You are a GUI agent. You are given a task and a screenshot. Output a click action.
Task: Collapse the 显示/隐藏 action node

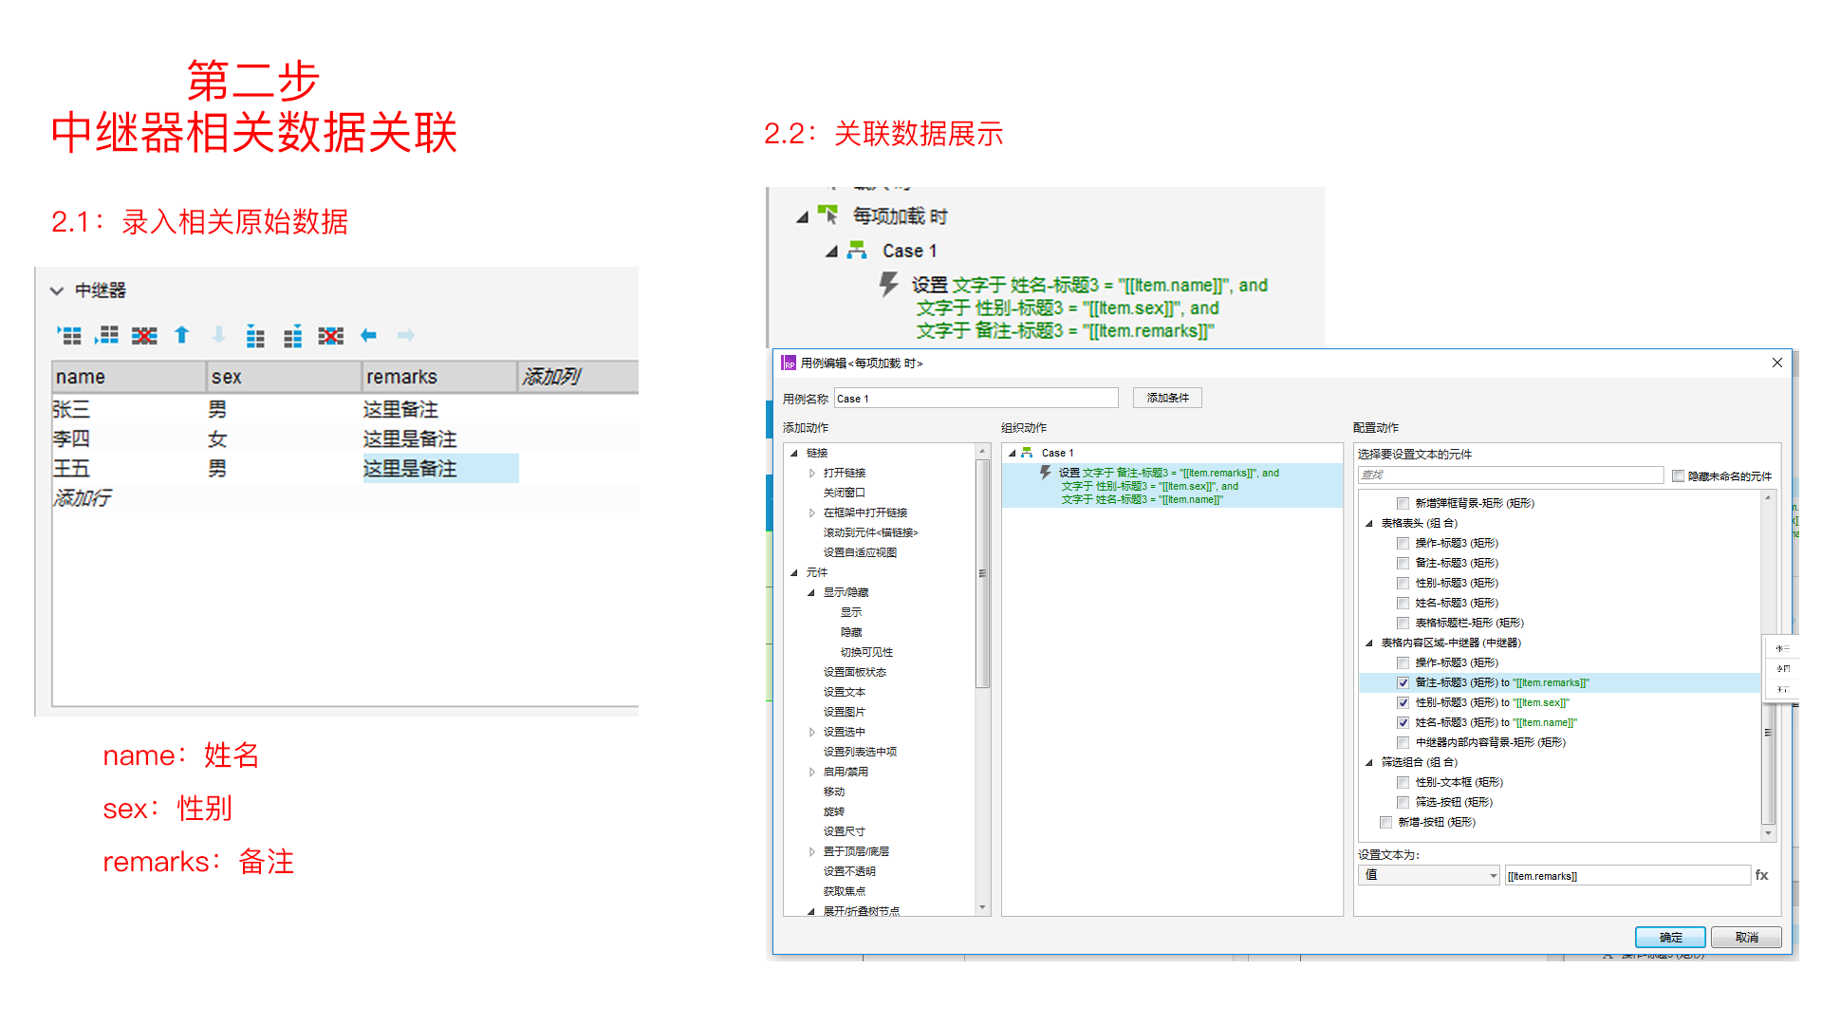pos(811,593)
